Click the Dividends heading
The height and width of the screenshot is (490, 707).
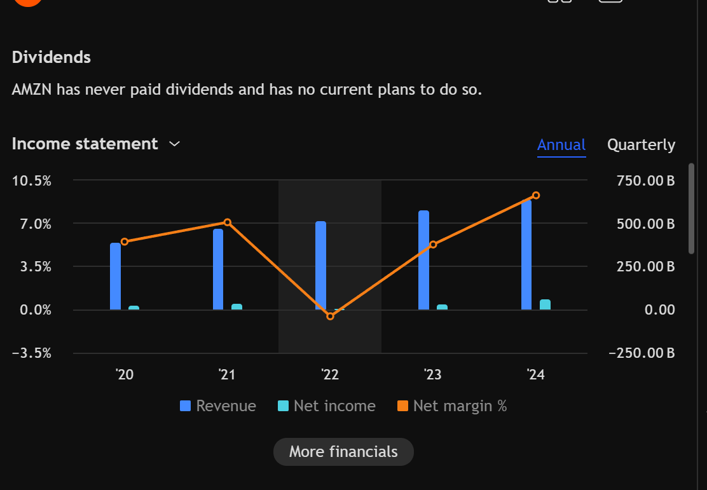pos(51,57)
